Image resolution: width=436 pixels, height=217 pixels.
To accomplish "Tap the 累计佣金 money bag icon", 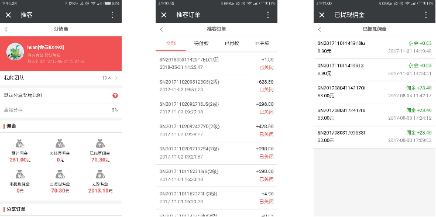I will click(x=20, y=144).
